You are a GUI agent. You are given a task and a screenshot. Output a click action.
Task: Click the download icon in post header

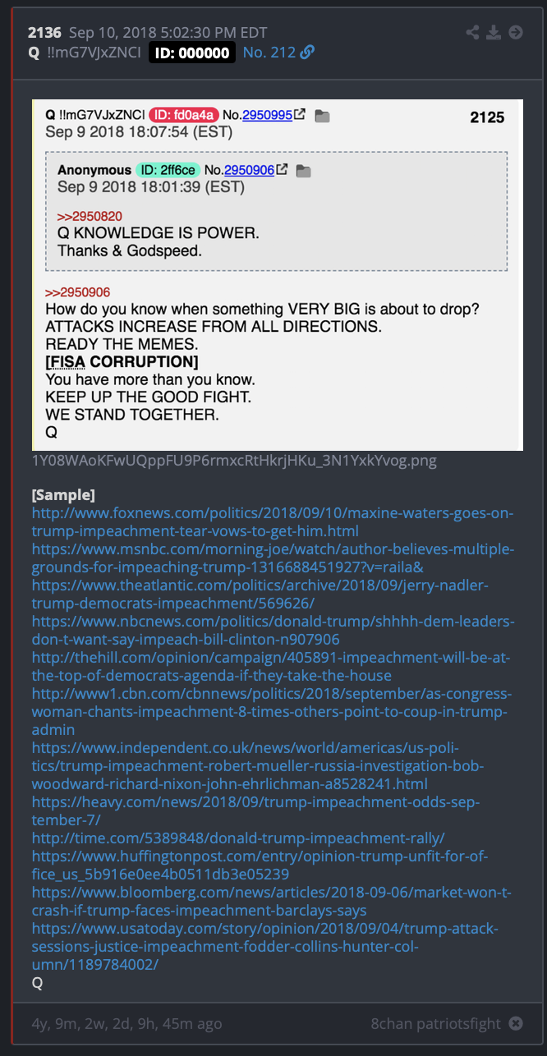(x=494, y=33)
